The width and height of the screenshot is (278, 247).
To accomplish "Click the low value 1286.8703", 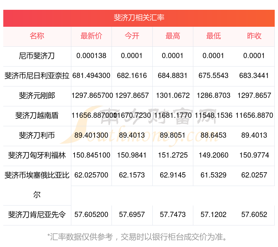I will coord(214,96).
